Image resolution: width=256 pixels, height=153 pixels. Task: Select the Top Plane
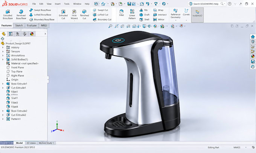[x=14, y=72]
